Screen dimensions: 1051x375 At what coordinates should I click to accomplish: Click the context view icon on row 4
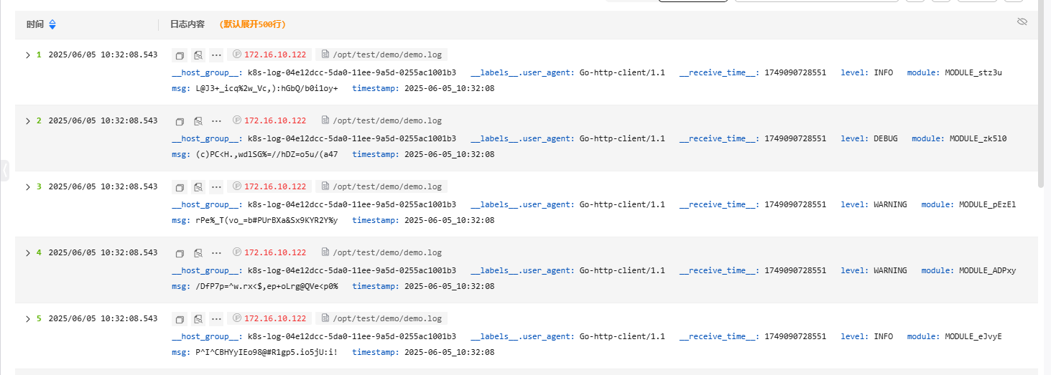[198, 253]
